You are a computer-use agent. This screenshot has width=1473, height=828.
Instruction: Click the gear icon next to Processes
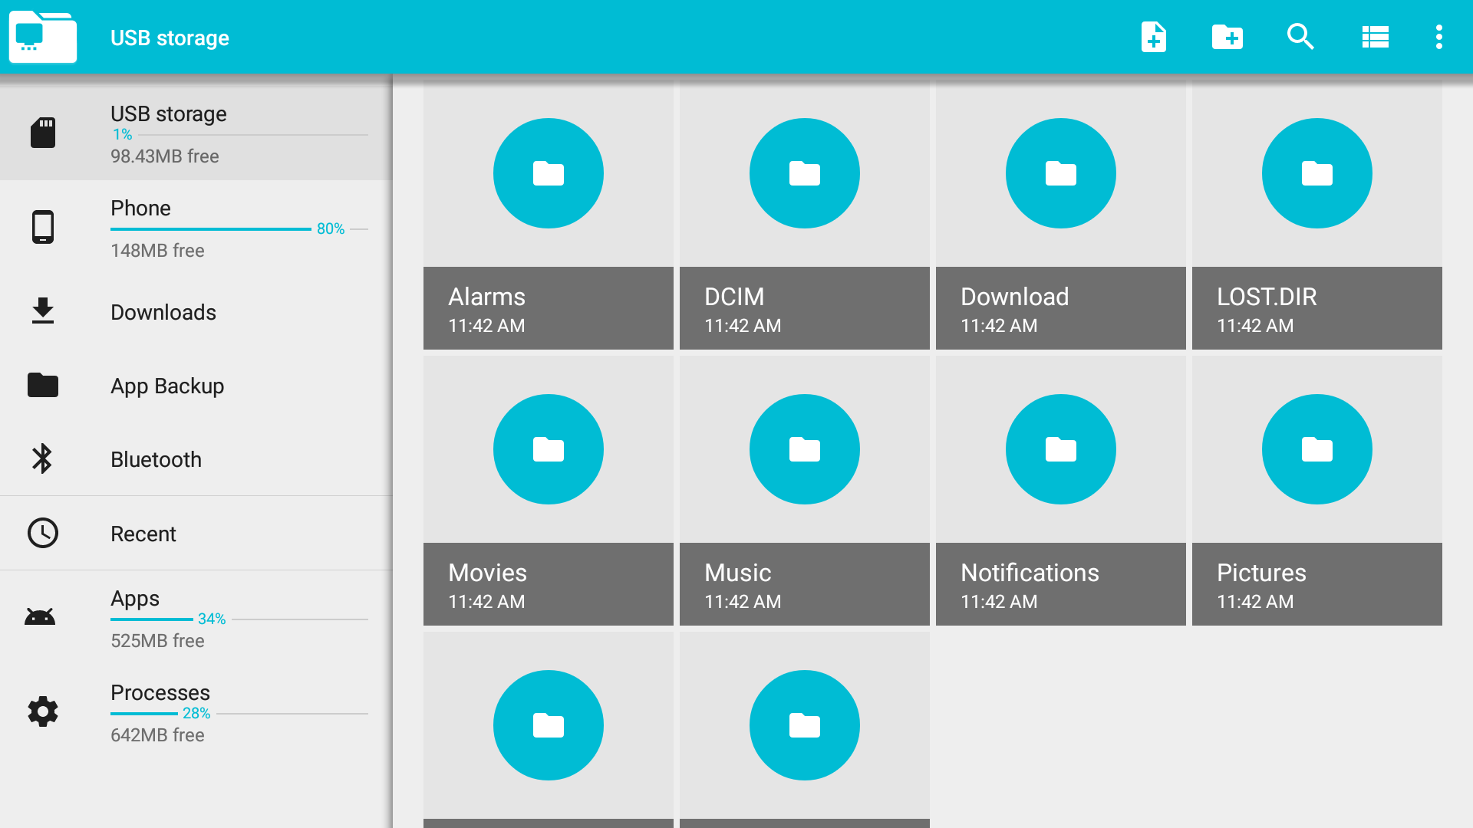click(43, 711)
